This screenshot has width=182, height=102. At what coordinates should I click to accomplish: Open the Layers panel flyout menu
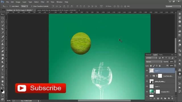coord(175,55)
